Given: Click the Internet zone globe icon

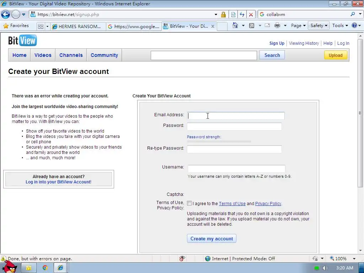Looking at the screenshot, I should pyautogui.click(x=208, y=259).
